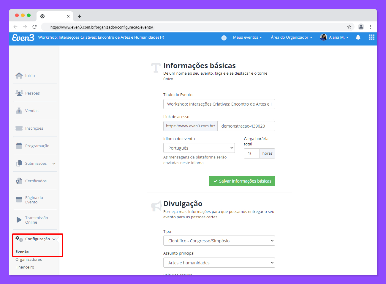The height and width of the screenshot is (284, 386).
Task: Click the 'Informações básicas' heading
Action: click(200, 65)
